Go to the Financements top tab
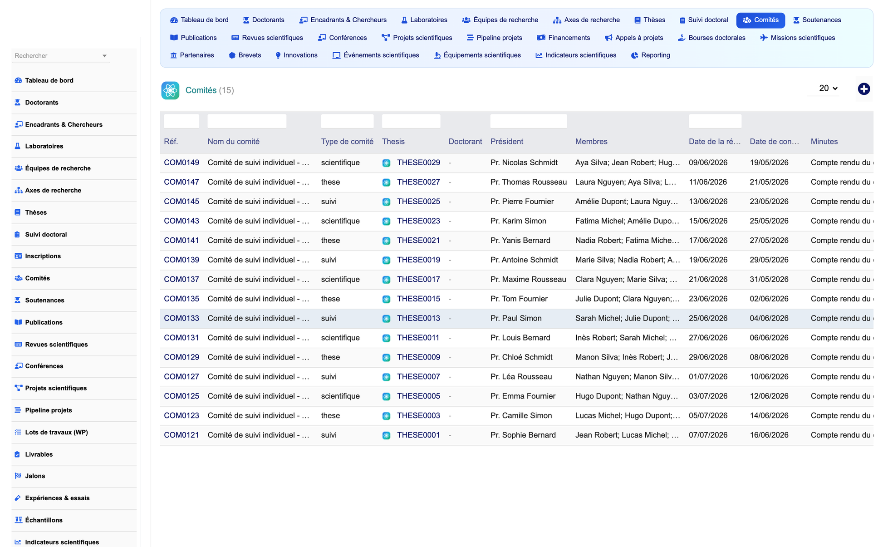Image resolution: width=883 pixels, height=547 pixels. click(563, 38)
